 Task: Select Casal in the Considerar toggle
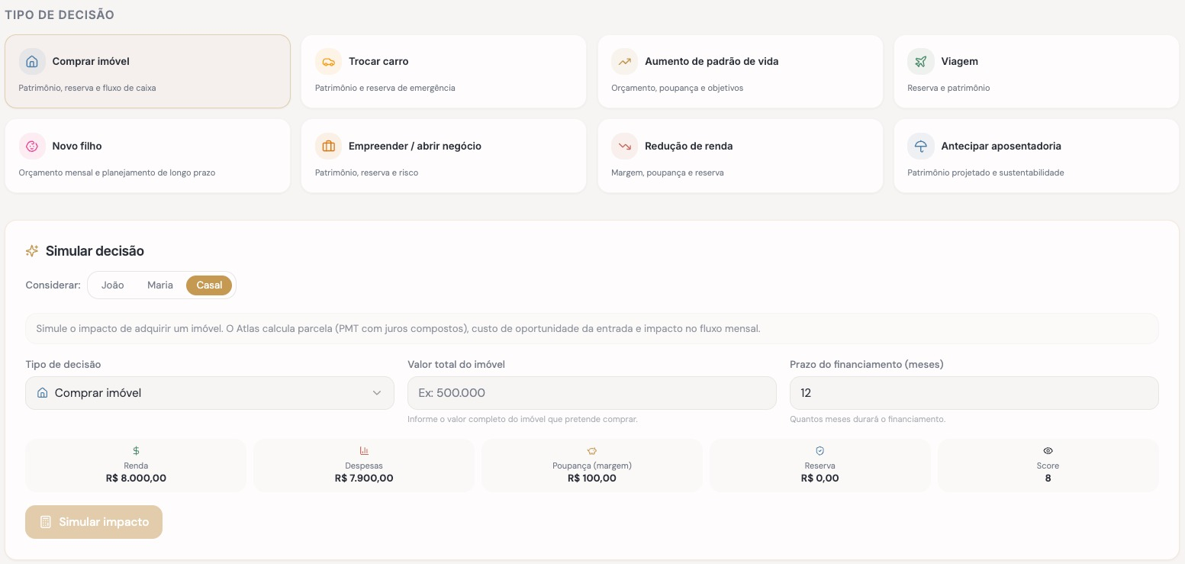209,285
